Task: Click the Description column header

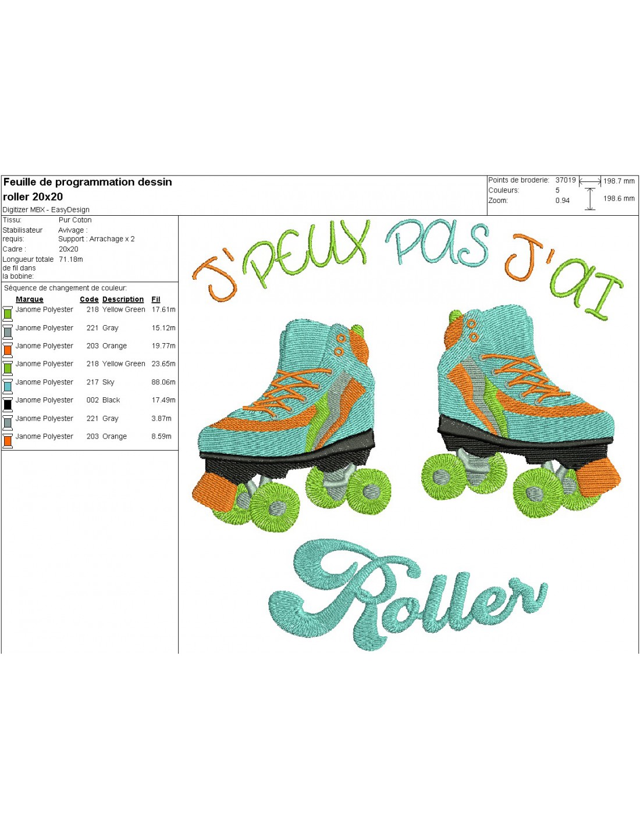Action: click(123, 300)
